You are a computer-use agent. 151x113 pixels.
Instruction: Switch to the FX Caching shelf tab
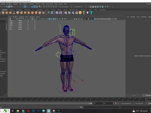point(39,10)
